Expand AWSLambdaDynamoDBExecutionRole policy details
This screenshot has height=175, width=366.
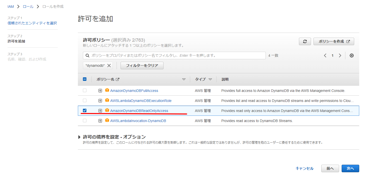[100, 101]
